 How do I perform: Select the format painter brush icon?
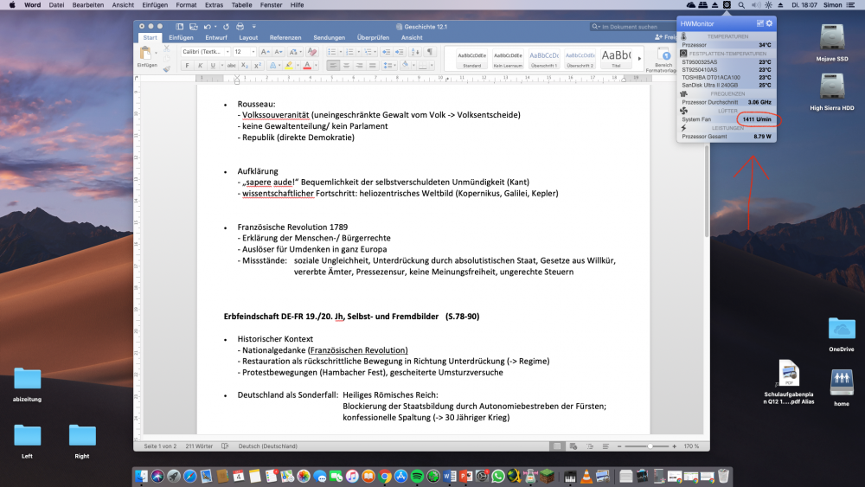[167, 68]
